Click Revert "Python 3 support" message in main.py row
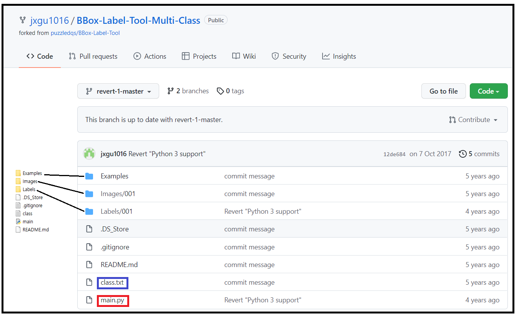This screenshot has height=320, width=519. (263, 300)
